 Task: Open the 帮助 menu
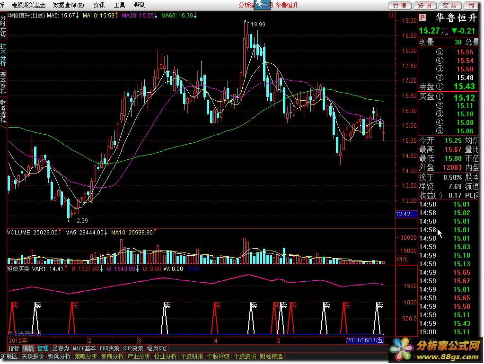(x=140, y=5)
